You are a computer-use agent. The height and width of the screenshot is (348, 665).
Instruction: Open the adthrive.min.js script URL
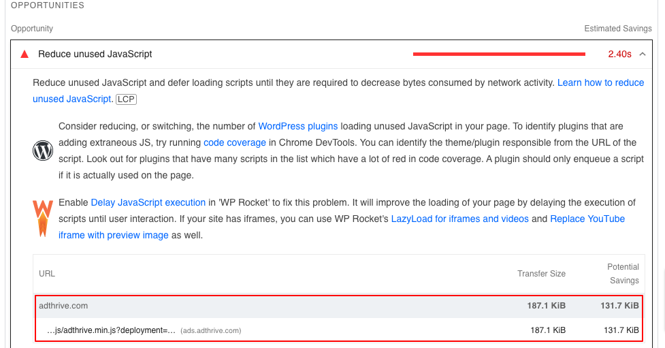coord(110,330)
